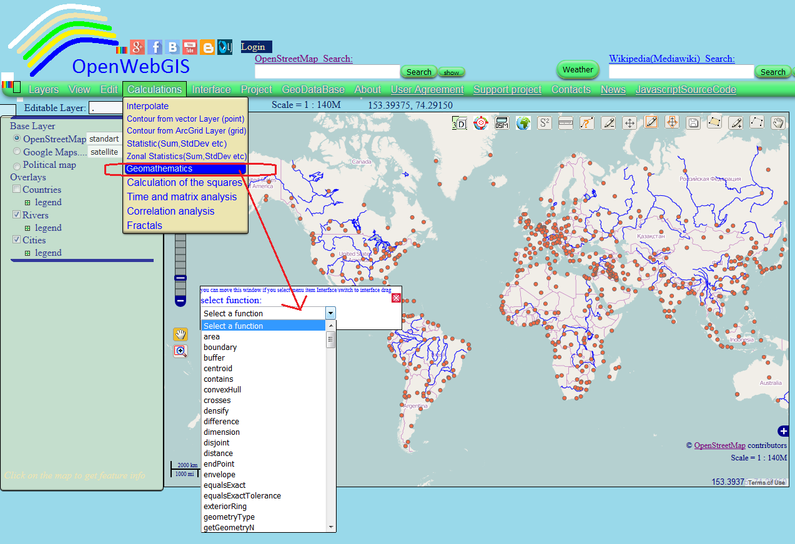Open the Layers menu
Screen dimensions: 795x544
pos(44,89)
